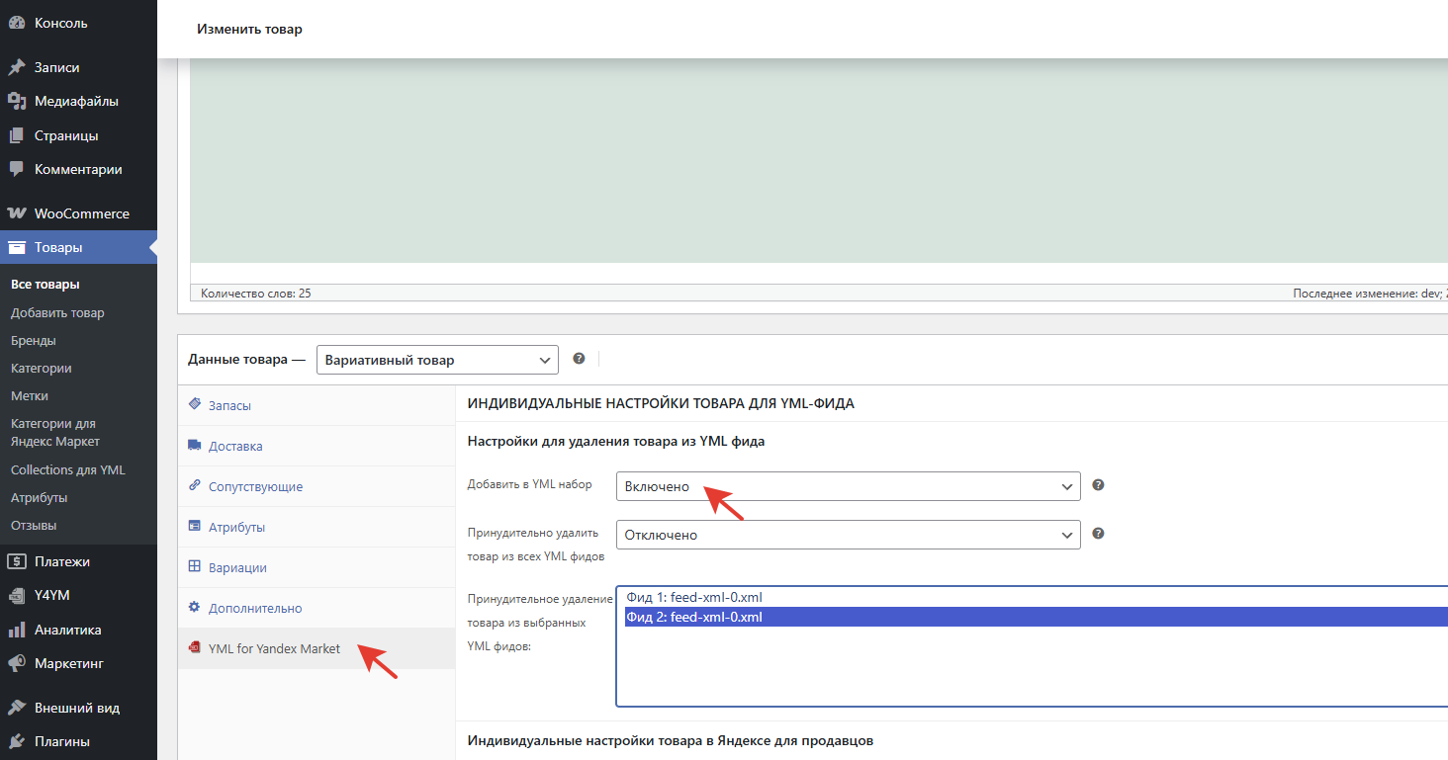Click help icon beside Принудительно удалить dropdown
The image size is (1448, 760).
pos(1098,534)
